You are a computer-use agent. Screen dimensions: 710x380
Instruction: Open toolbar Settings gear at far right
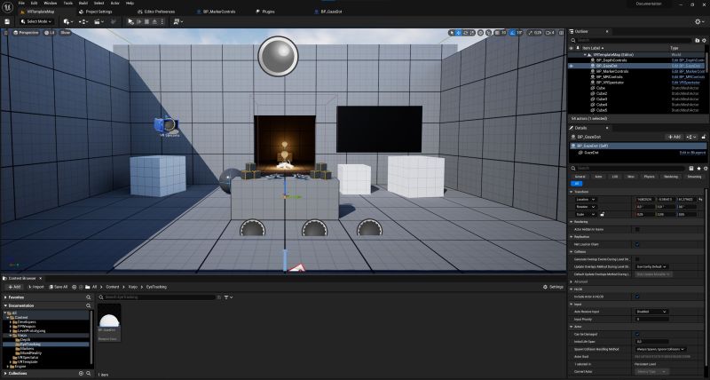click(699, 21)
